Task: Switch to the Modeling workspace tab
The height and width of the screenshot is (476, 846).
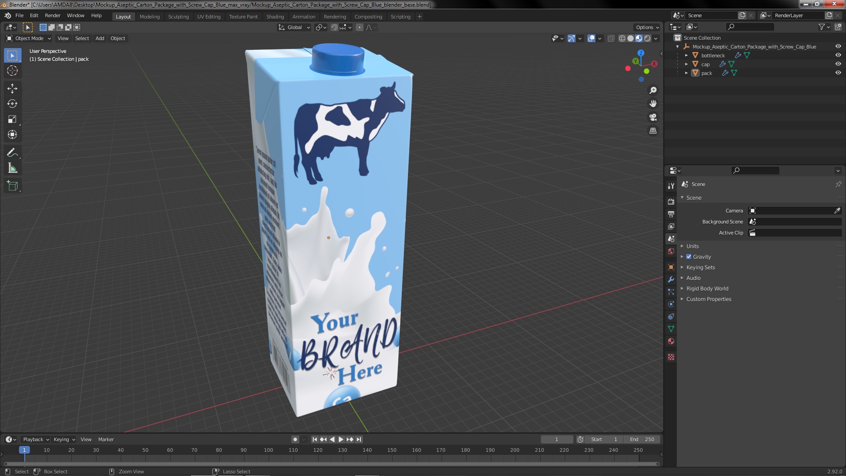Action: point(149,17)
